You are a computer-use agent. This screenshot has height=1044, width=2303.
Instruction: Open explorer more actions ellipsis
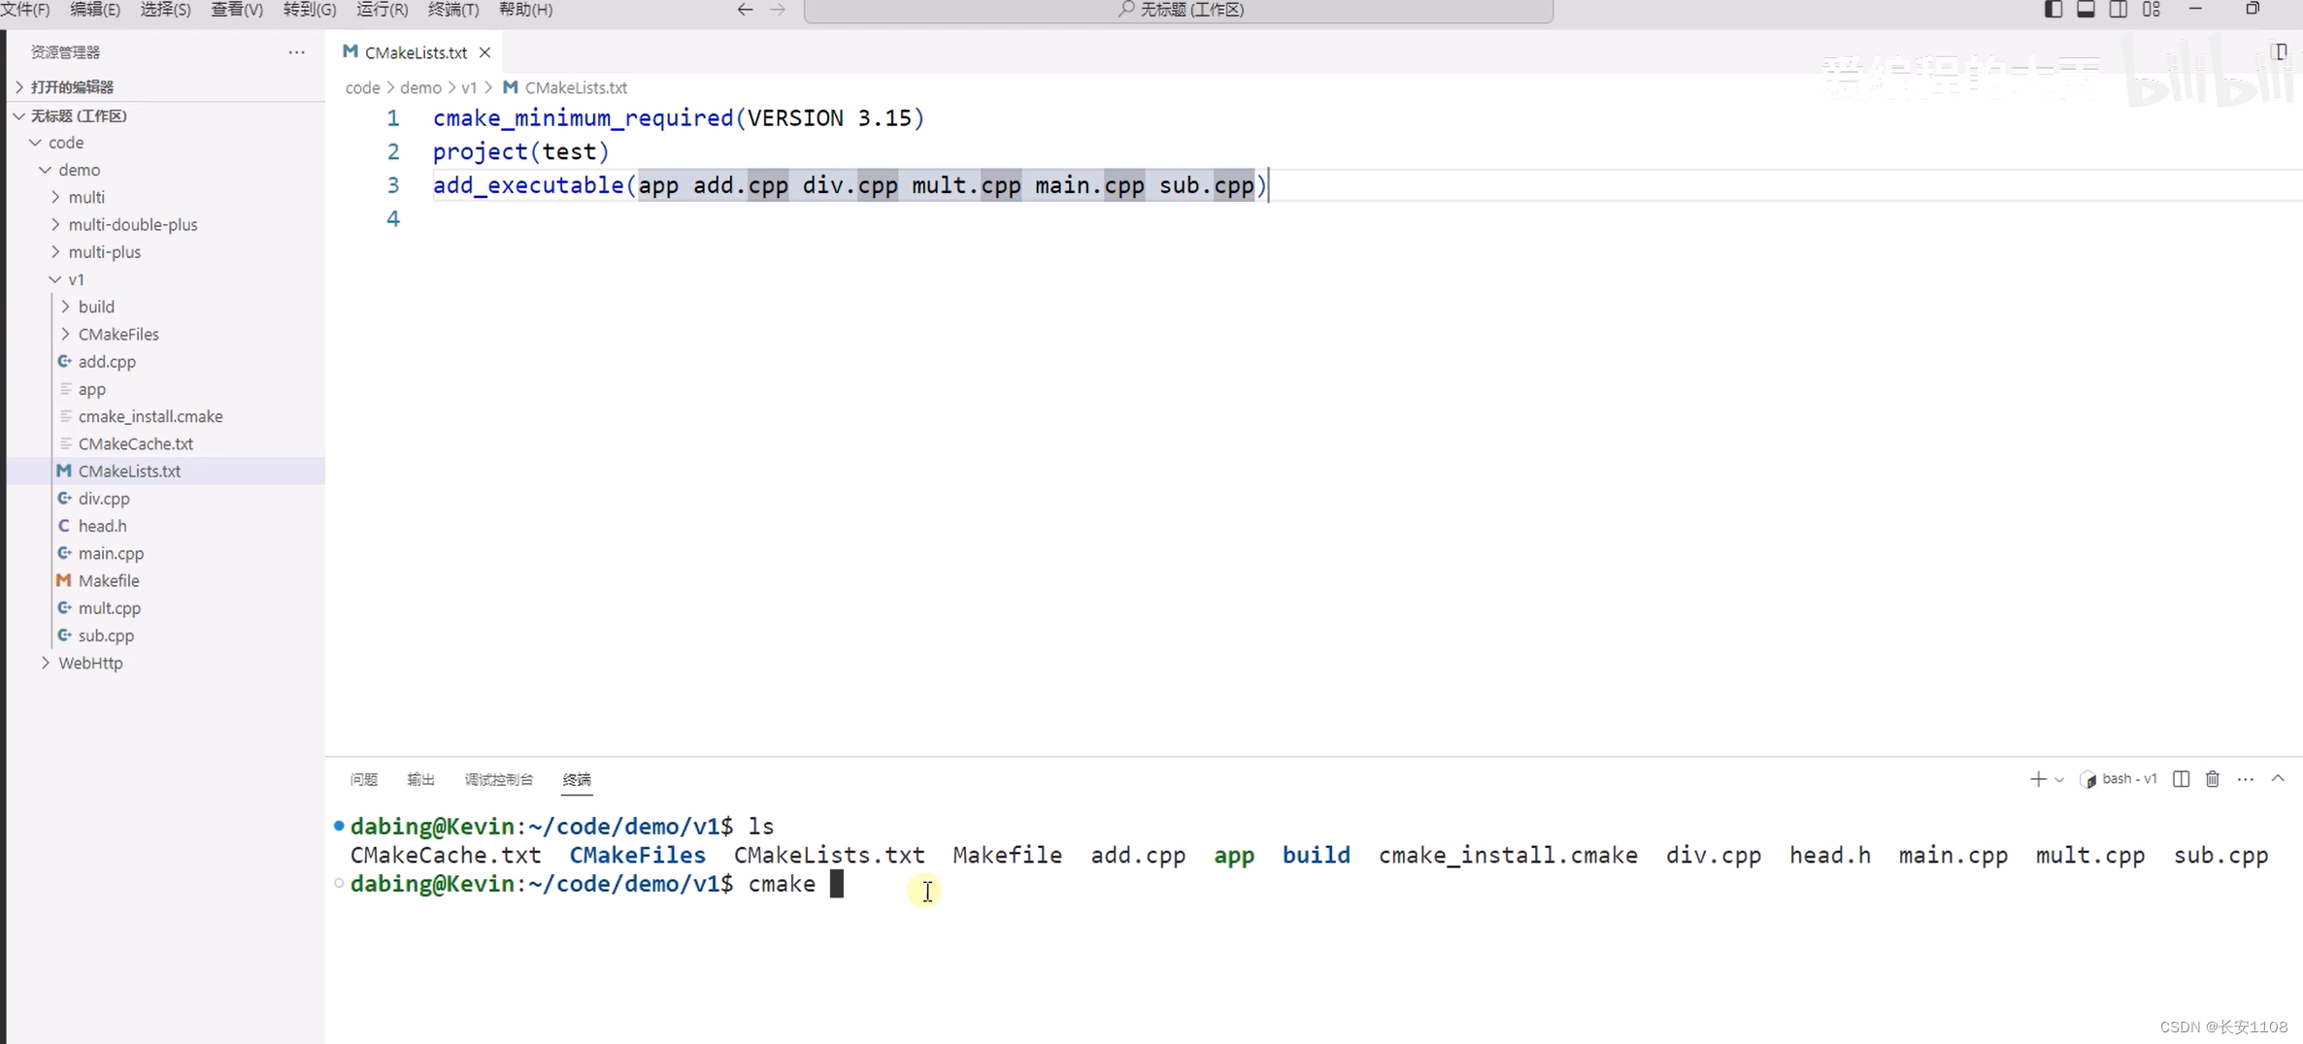tap(296, 52)
